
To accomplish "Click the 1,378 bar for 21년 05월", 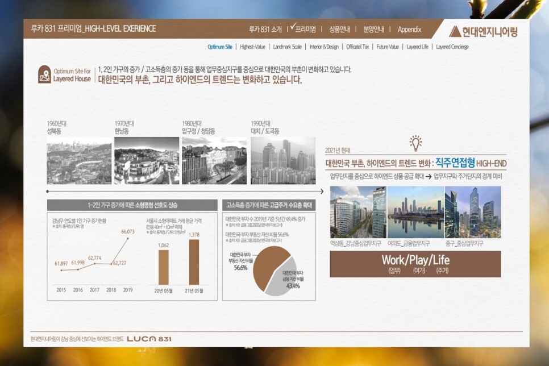I will point(194,262).
